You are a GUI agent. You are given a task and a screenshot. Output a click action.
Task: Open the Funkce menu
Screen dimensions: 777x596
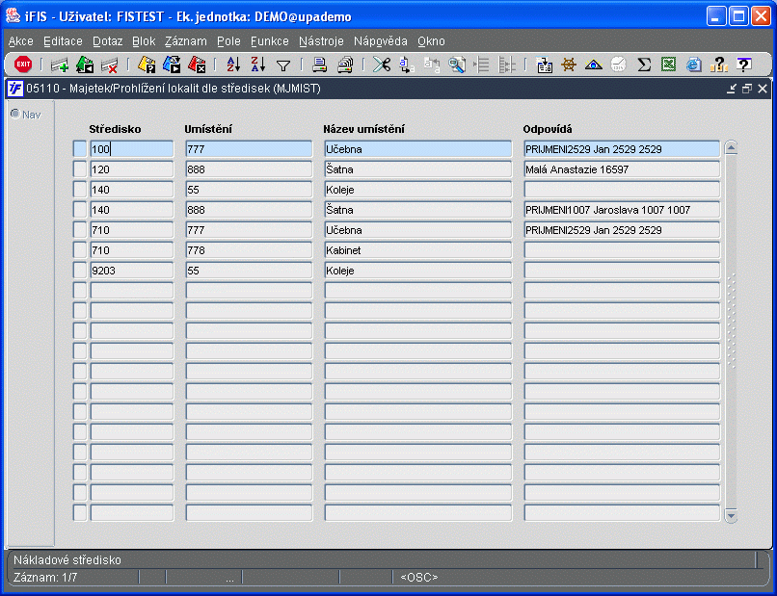[270, 41]
